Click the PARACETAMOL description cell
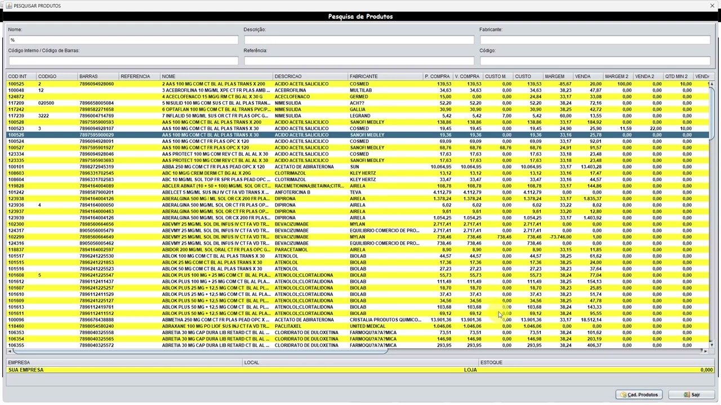Viewport: 721px width, 405px height. tap(310, 250)
